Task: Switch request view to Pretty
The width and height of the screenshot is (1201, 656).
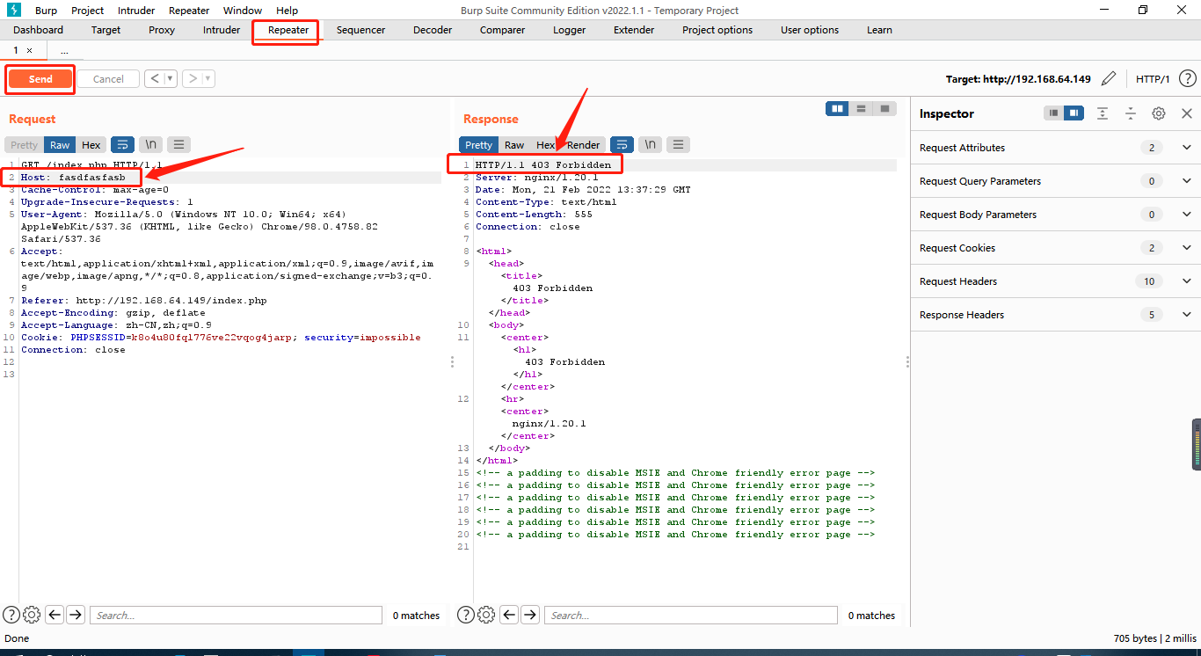Action: click(25, 145)
